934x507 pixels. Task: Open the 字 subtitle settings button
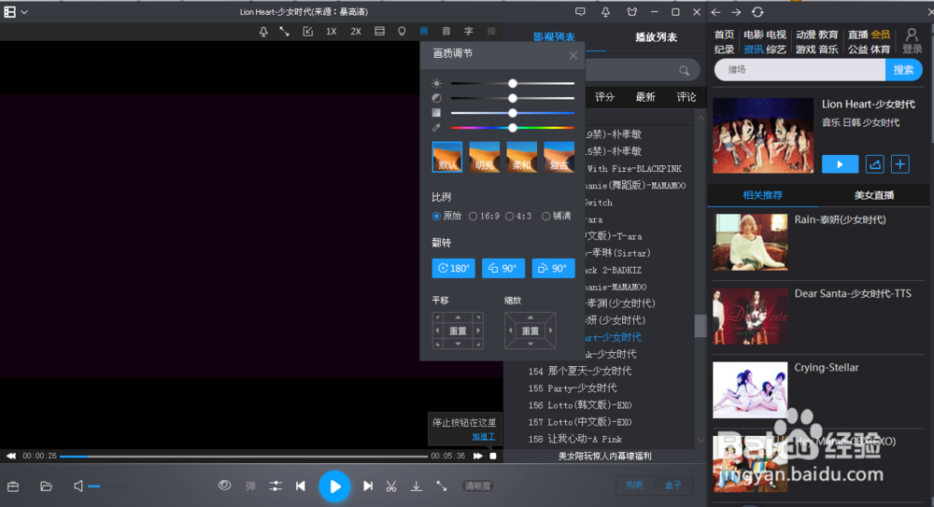point(469,31)
